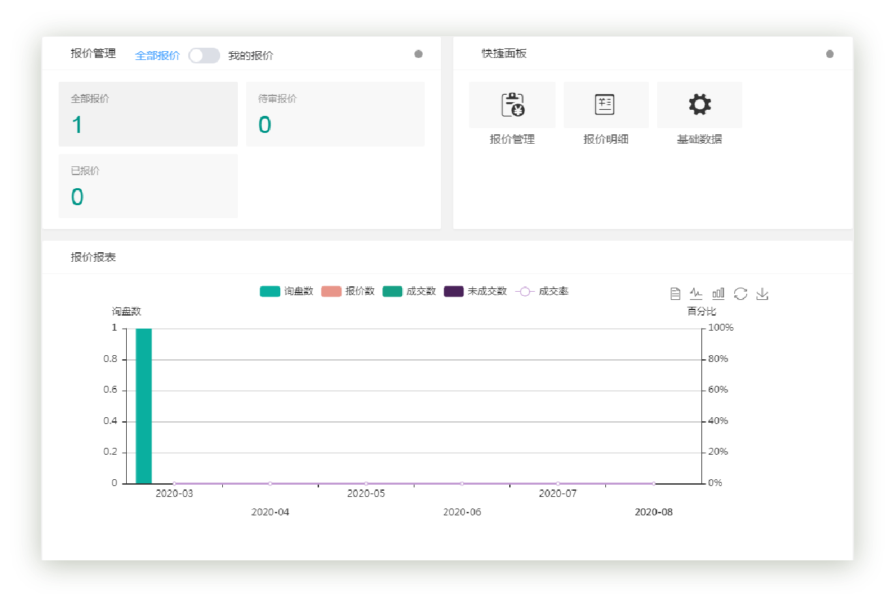Open the 基础数据 gear icon

click(699, 105)
